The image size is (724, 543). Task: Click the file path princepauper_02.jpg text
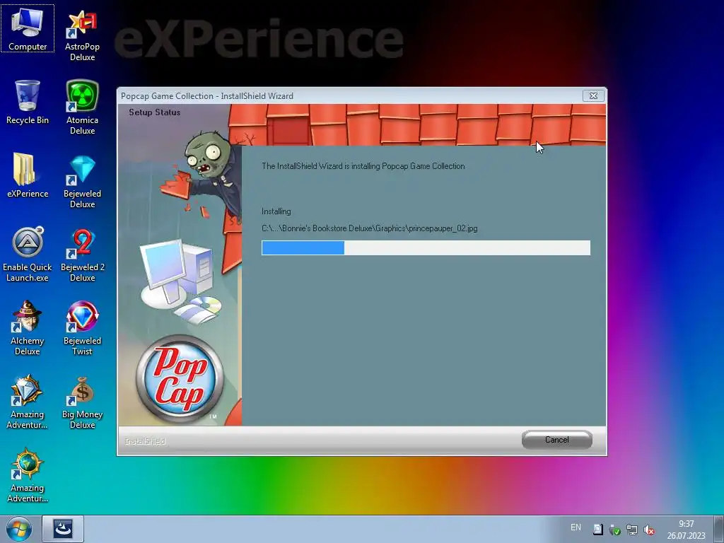click(x=369, y=228)
